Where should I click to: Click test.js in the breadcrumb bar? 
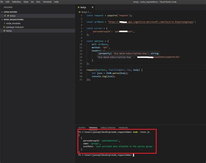click(84, 12)
